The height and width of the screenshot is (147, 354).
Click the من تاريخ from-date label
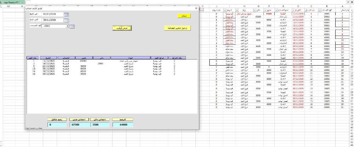[35, 14]
